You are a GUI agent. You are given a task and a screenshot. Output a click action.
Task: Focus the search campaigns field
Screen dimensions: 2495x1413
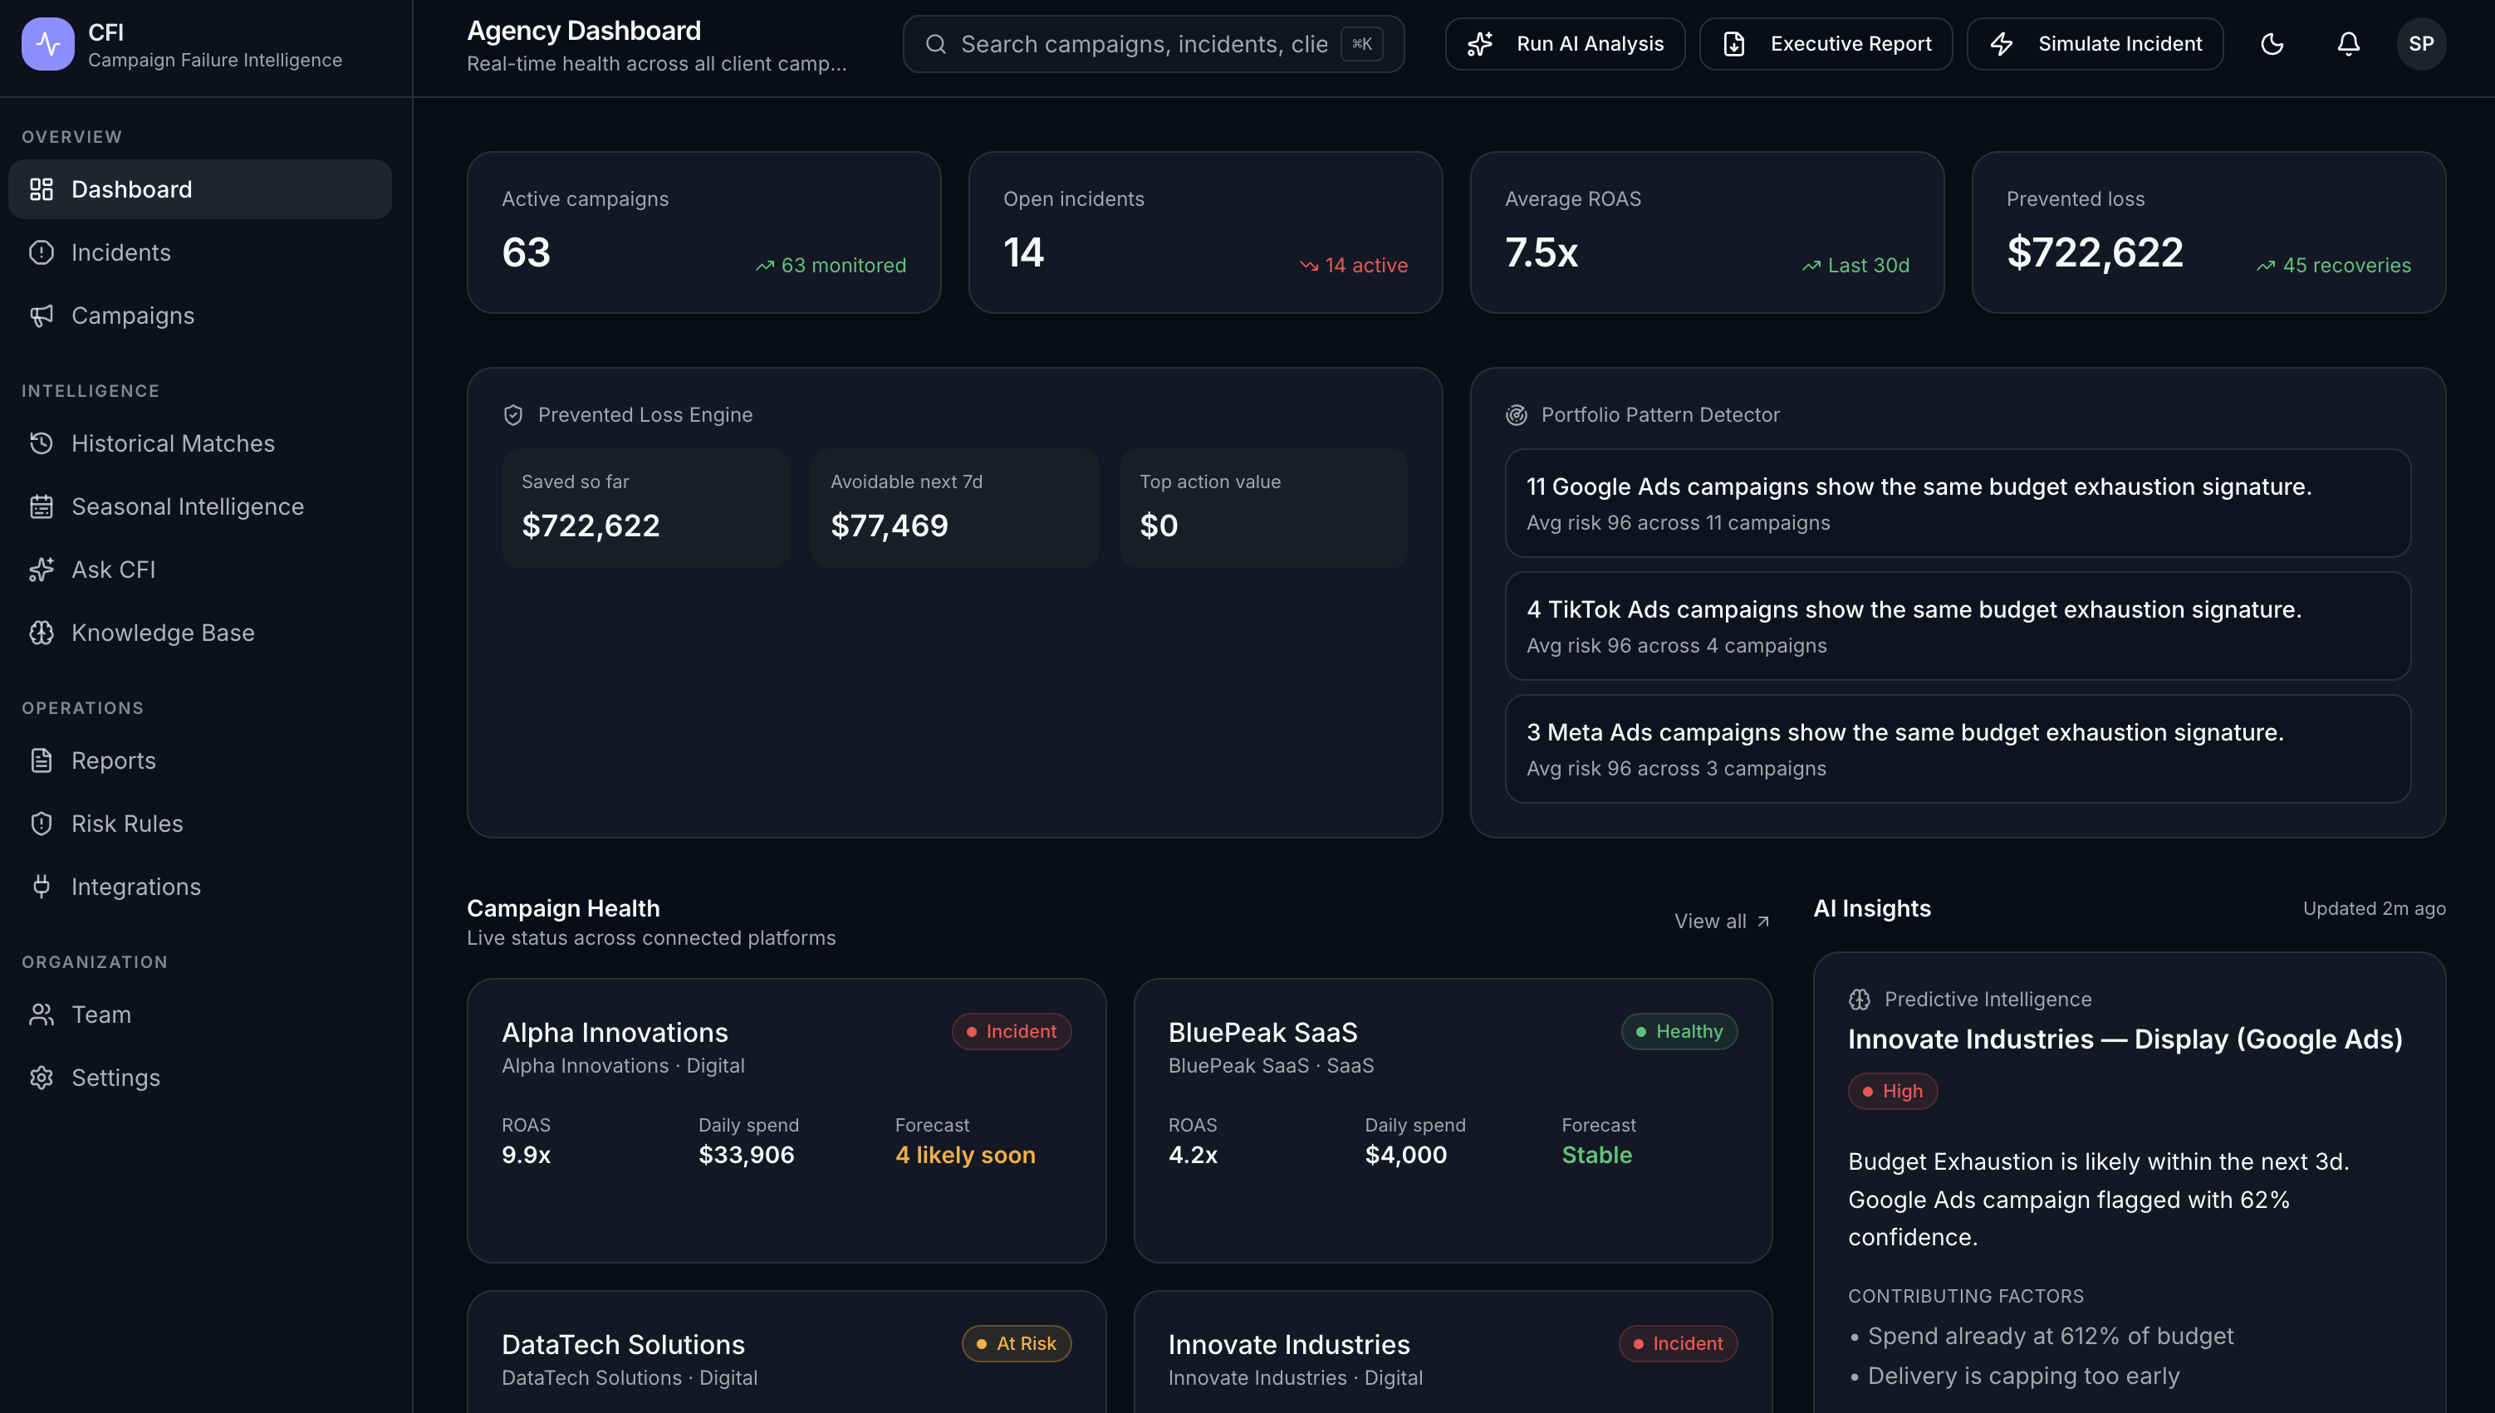tap(1154, 44)
